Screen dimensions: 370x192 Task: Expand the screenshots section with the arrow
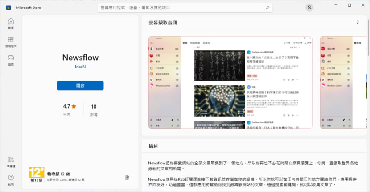point(358,22)
